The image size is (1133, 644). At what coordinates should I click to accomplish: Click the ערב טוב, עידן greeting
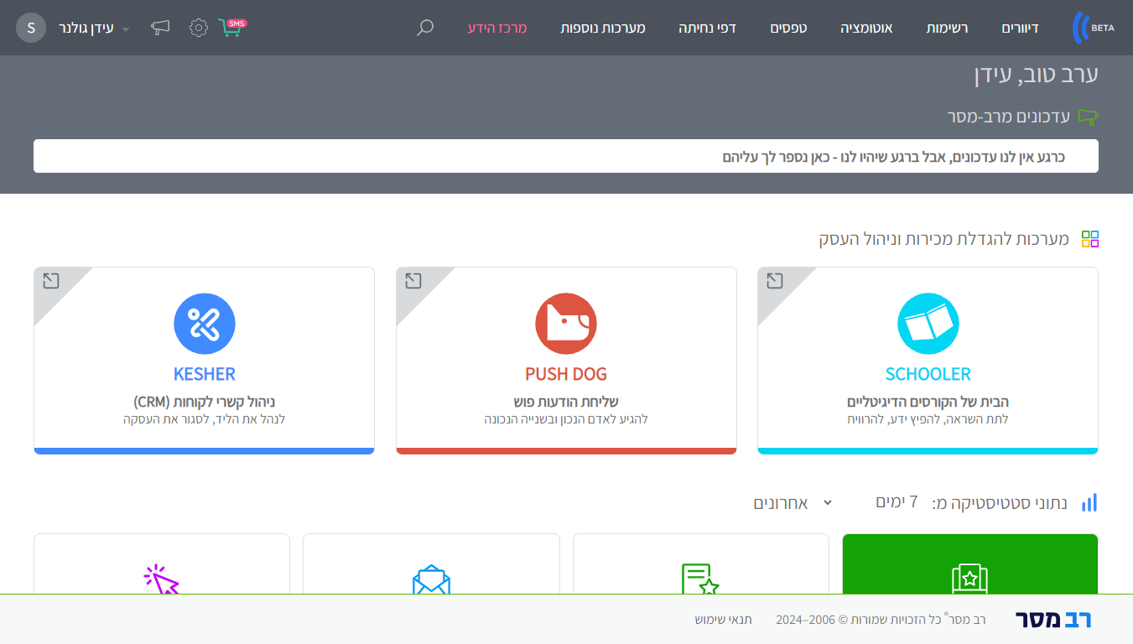(1037, 74)
